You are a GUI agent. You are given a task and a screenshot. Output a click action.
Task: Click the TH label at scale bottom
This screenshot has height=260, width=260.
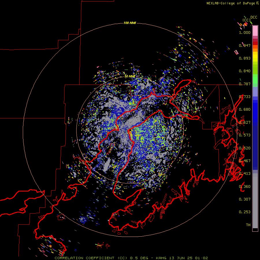pos(248,225)
